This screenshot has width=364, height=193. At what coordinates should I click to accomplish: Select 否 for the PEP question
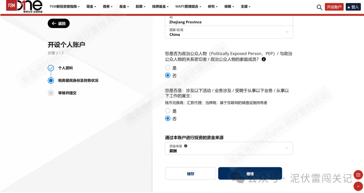point(168,75)
